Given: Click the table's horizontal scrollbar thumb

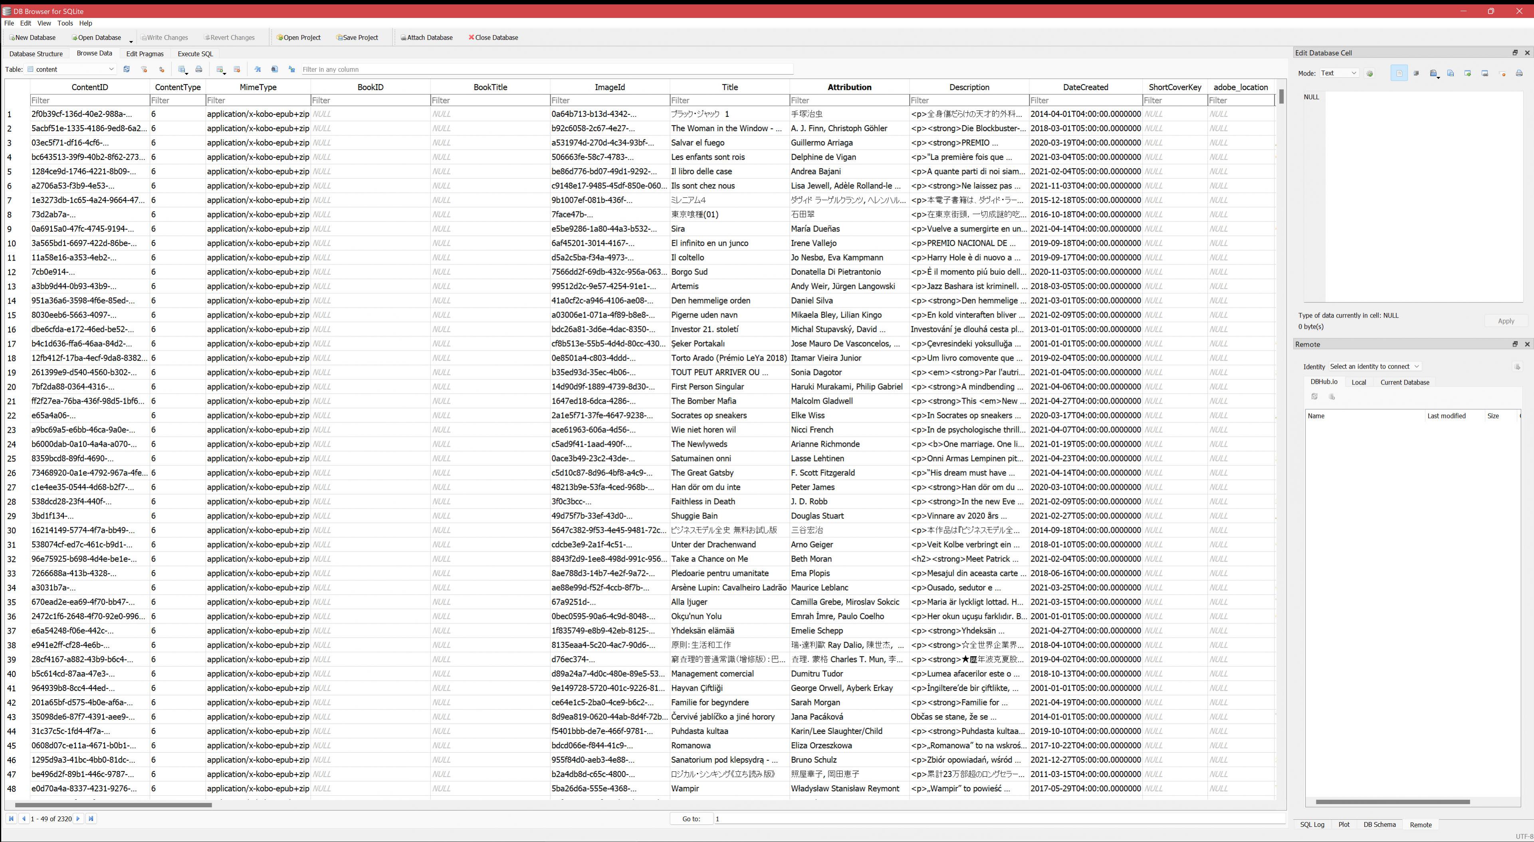Looking at the screenshot, I should click(x=113, y=805).
